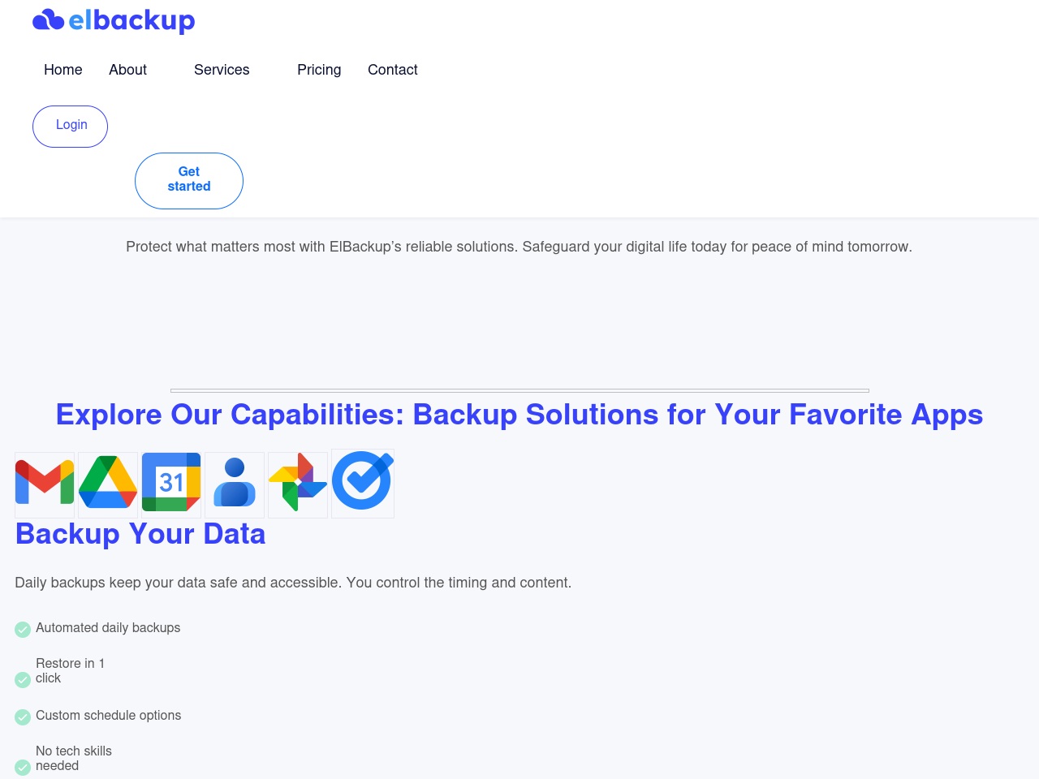Screen dimensions: 1039x779
Task: Click the checkmark beside No tech skills needed
Action: point(23,767)
